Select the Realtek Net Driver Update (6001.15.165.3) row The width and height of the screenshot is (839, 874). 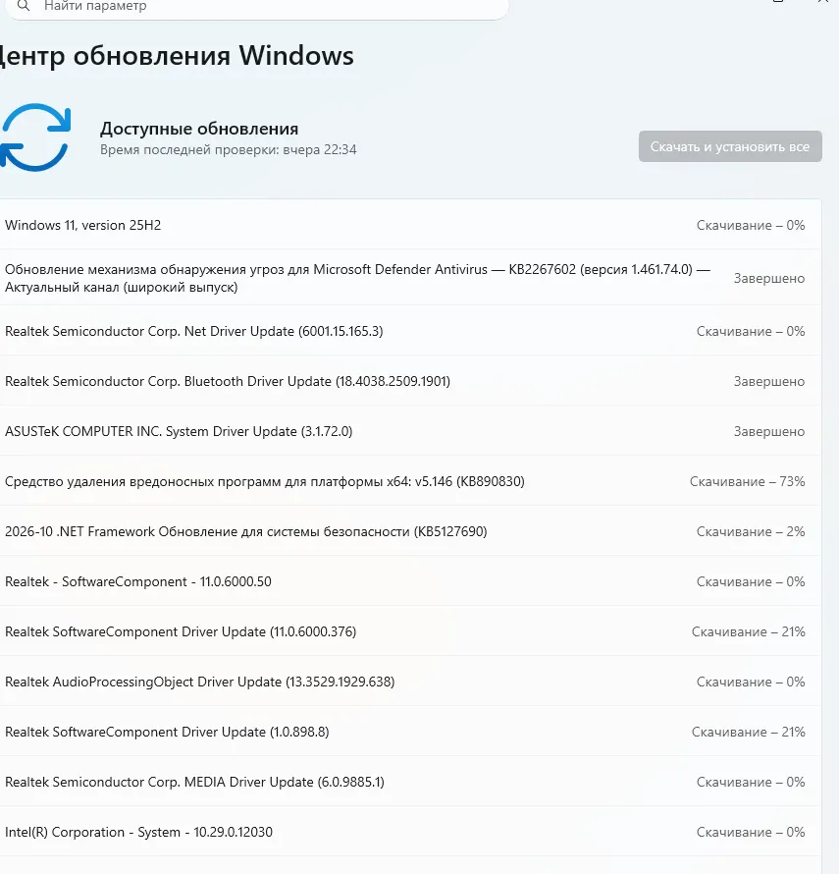coord(410,331)
